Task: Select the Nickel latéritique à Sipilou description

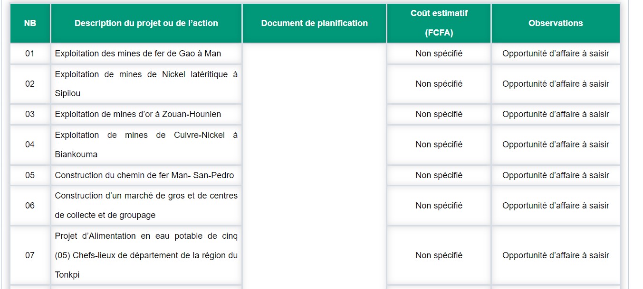Action: [x=146, y=84]
